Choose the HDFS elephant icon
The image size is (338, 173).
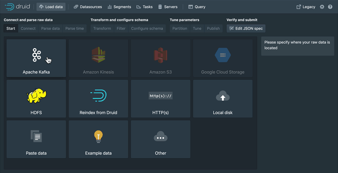(x=36, y=96)
